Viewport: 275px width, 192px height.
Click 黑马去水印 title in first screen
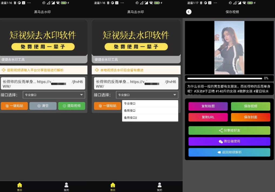tap(42, 12)
